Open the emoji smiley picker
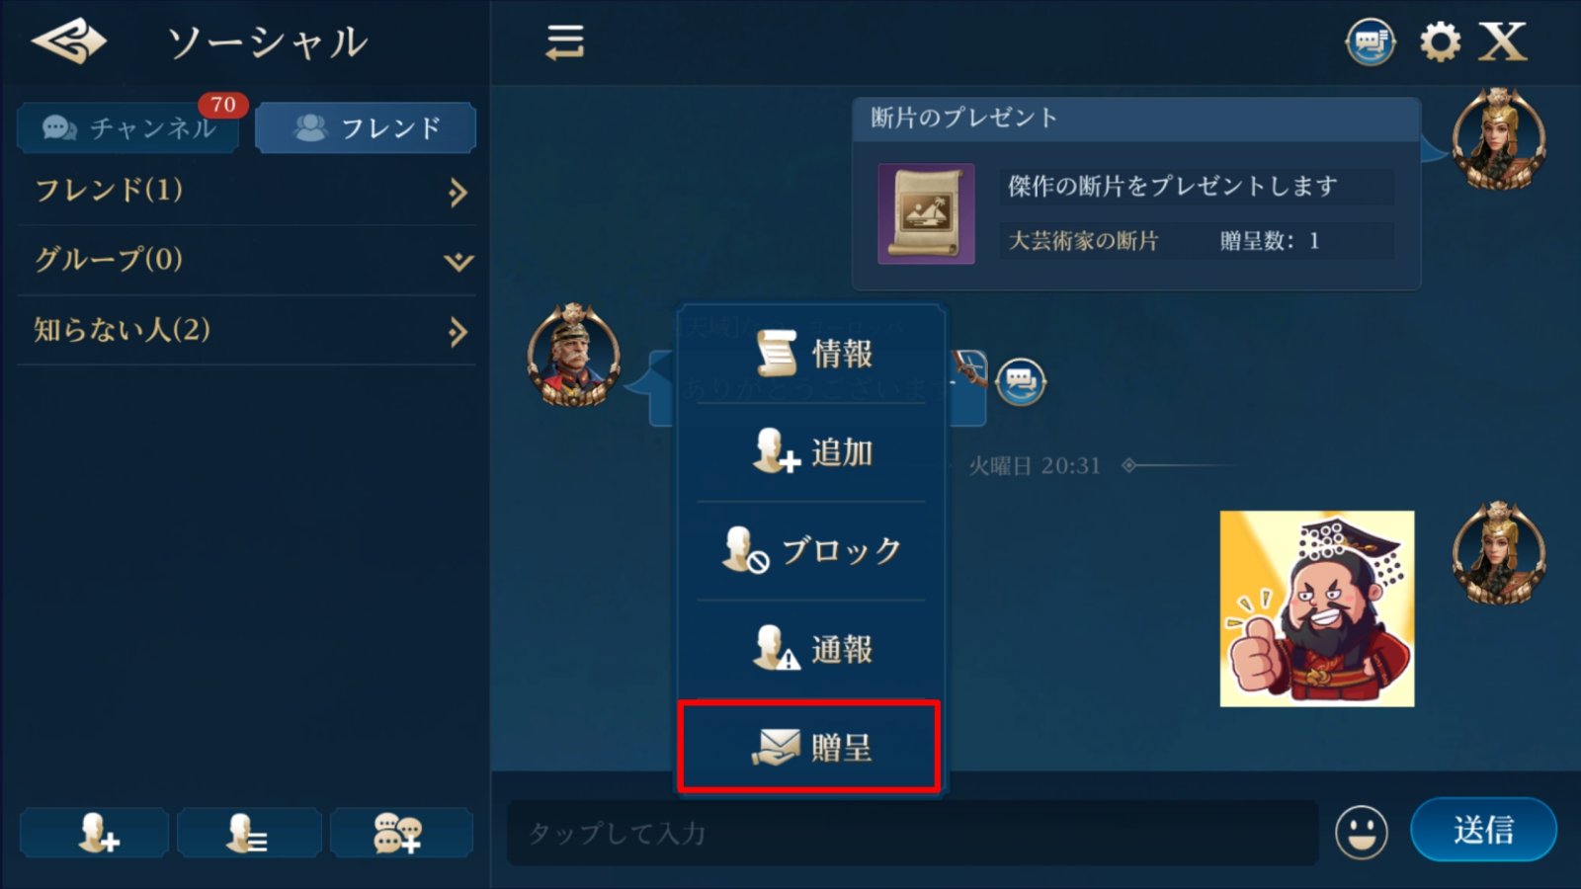 pyautogui.click(x=1361, y=832)
